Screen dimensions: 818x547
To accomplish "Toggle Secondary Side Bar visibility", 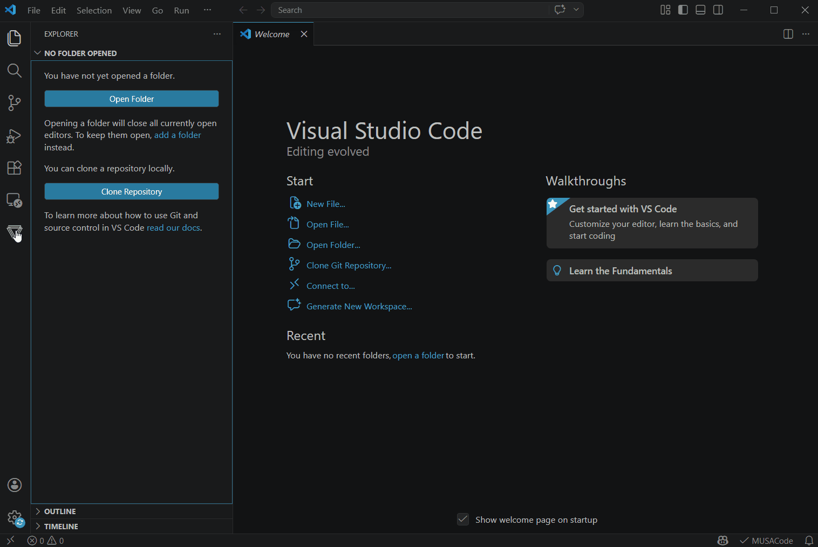I will [x=718, y=10].
